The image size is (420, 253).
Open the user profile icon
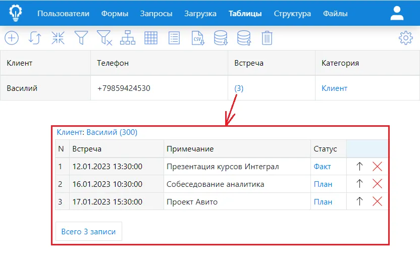click(397, 14)
